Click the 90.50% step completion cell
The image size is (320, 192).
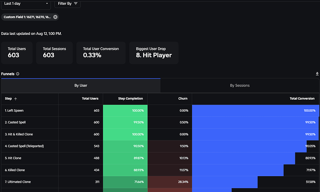[125, 146]
